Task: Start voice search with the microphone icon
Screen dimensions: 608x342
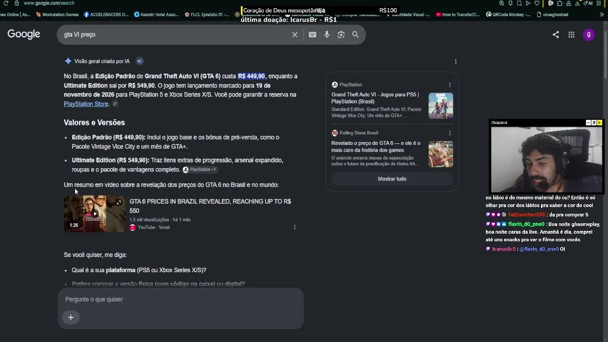Action: click(327, 35)
